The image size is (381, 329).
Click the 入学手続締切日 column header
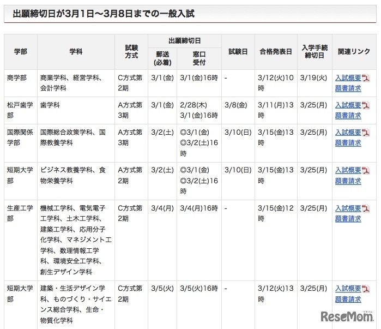pos(315,51)
